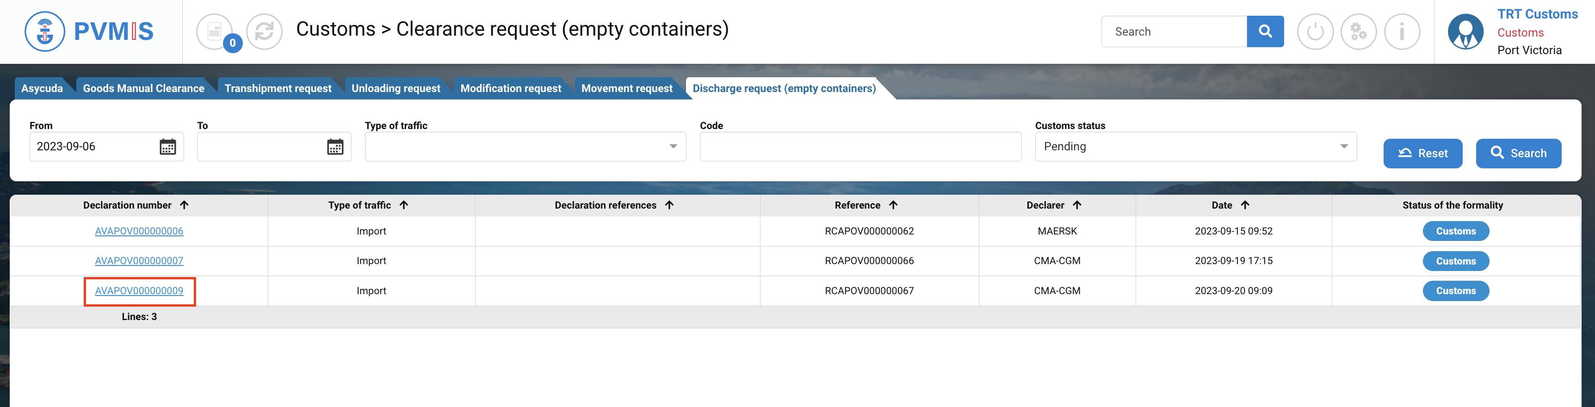Click the information icon
The height and width of the screenshot is (407, 1595).
1402,31
